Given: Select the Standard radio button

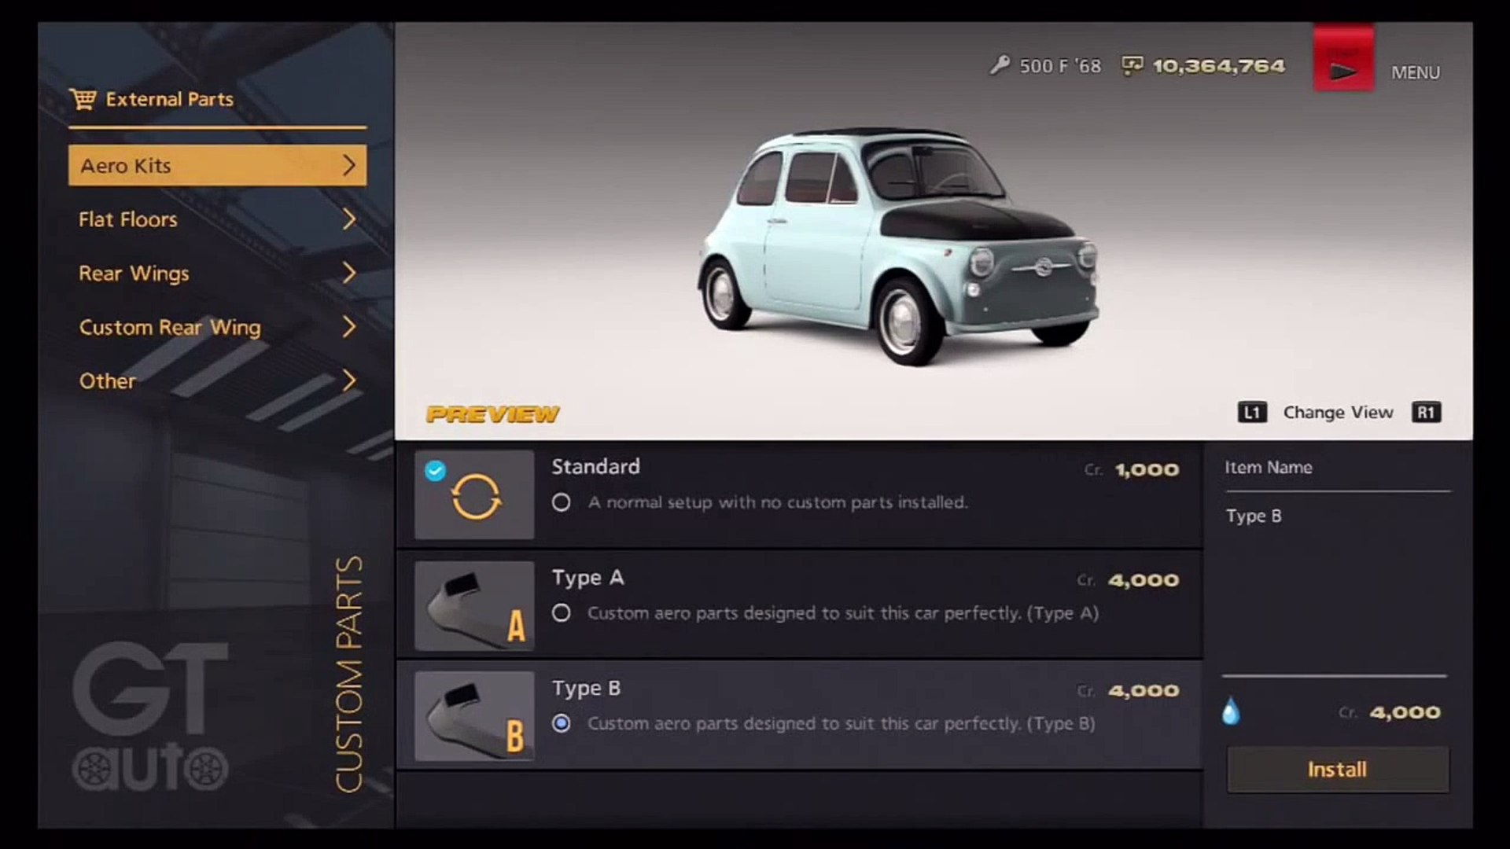Looking at the screenshot, I should 561,502.
